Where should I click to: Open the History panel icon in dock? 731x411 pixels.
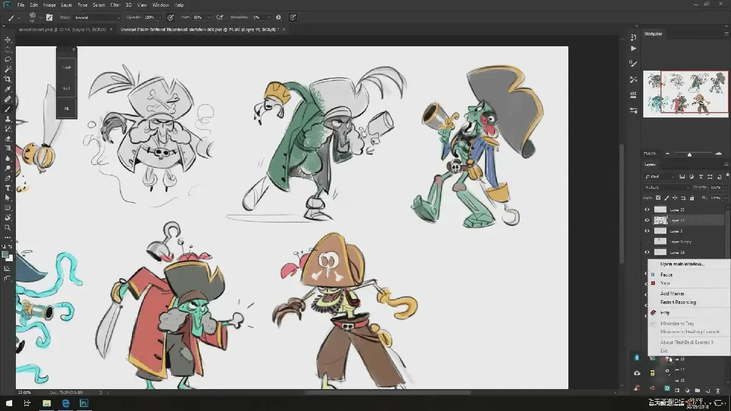[634, 37]
